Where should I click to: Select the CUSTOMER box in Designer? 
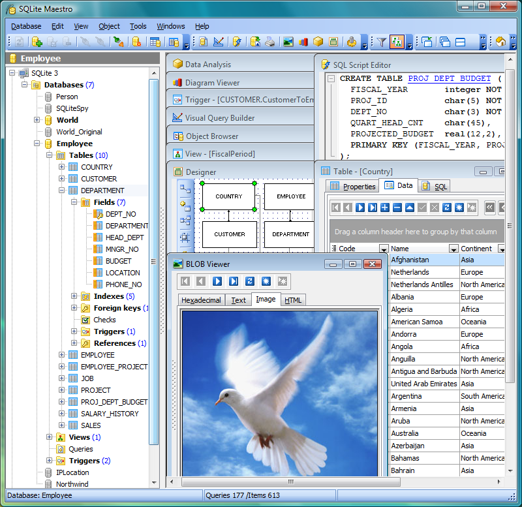click(230, 234)
